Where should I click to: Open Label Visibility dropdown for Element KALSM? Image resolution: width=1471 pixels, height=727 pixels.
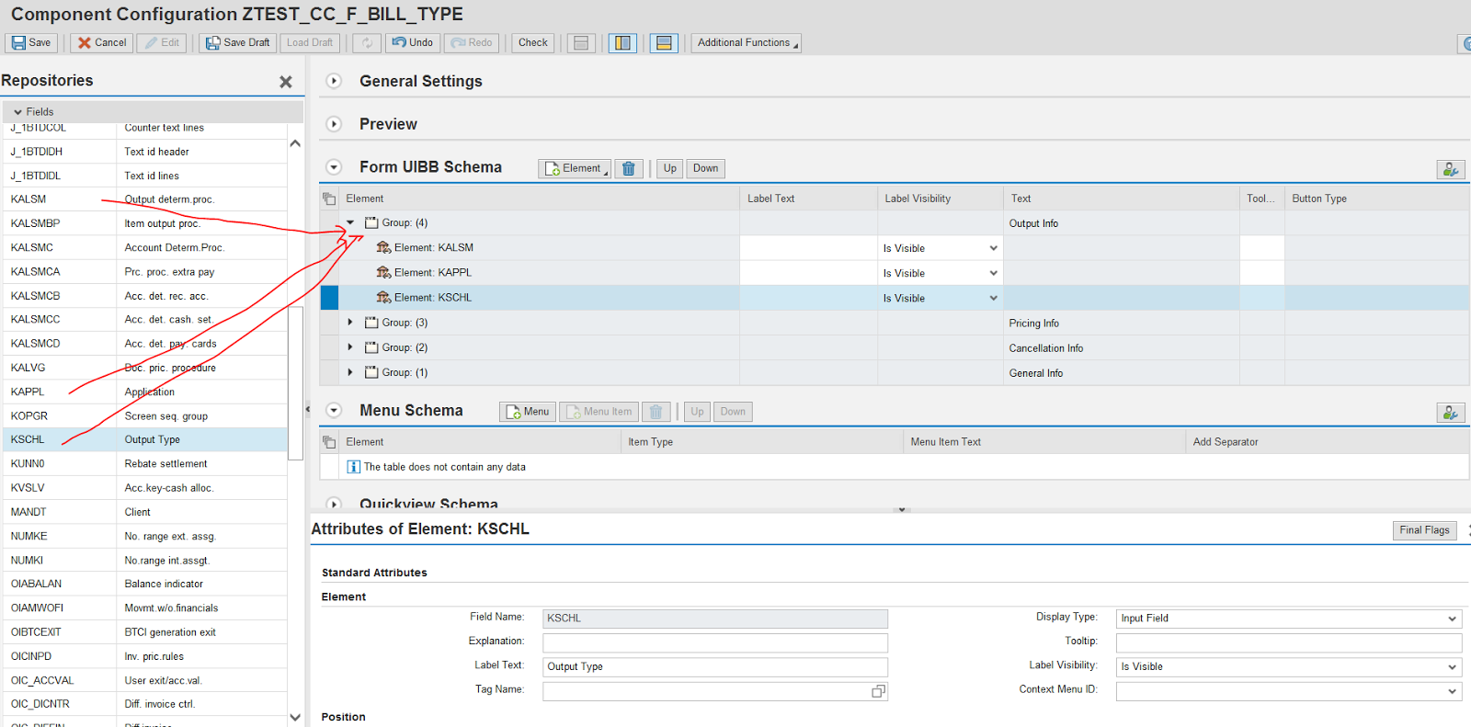[993, 248]
